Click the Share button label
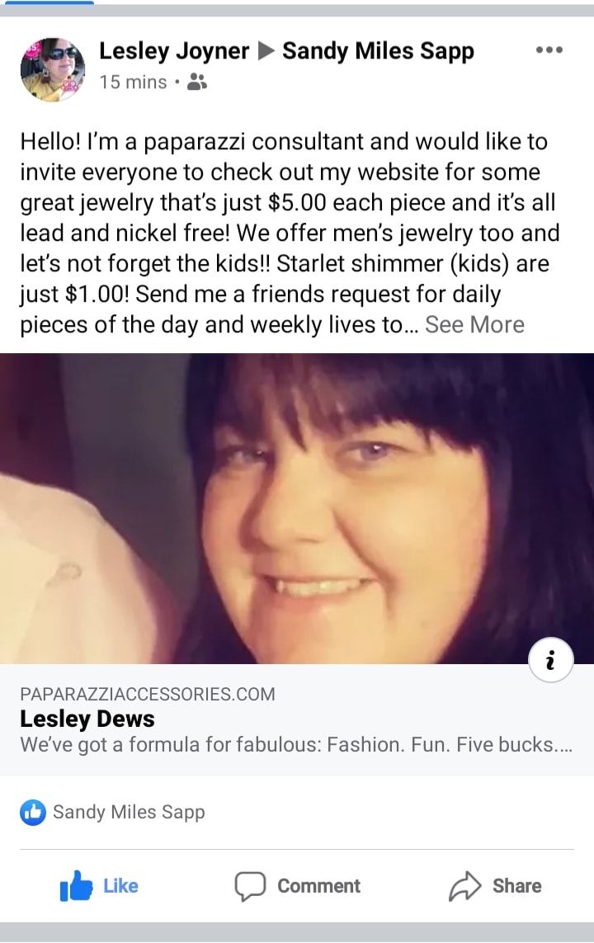594x943 pixels. point(517,886)
